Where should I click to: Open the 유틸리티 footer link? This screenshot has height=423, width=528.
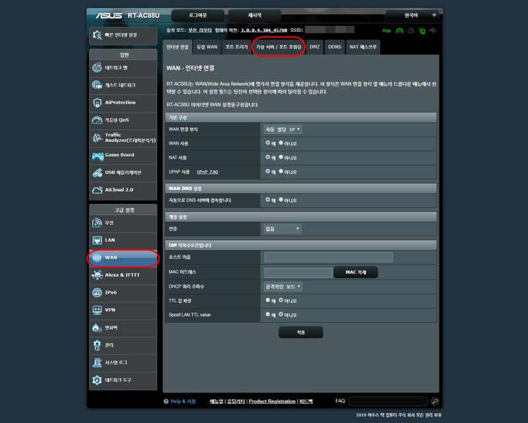(x=236, y=401)
